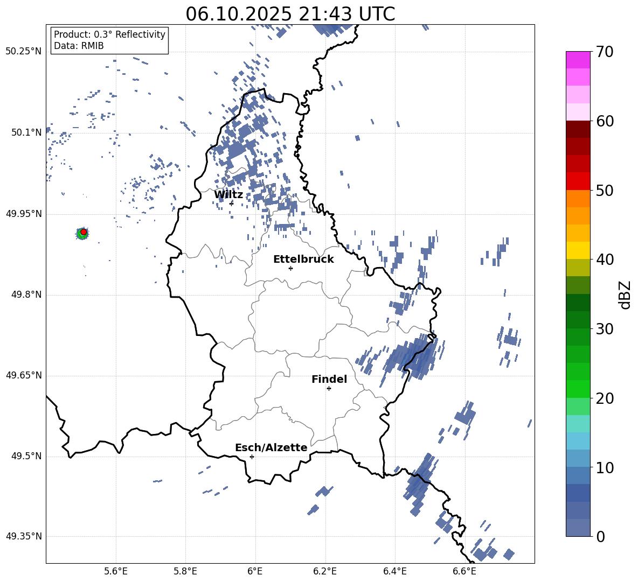Click the red radar site marker dot
The height and width of the screenshot is (582, 638).
(x=84, y=232)
